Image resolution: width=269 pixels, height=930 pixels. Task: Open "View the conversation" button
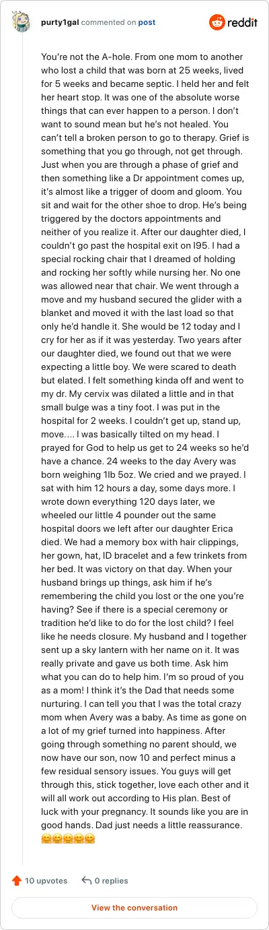click(x=134, y=908)
